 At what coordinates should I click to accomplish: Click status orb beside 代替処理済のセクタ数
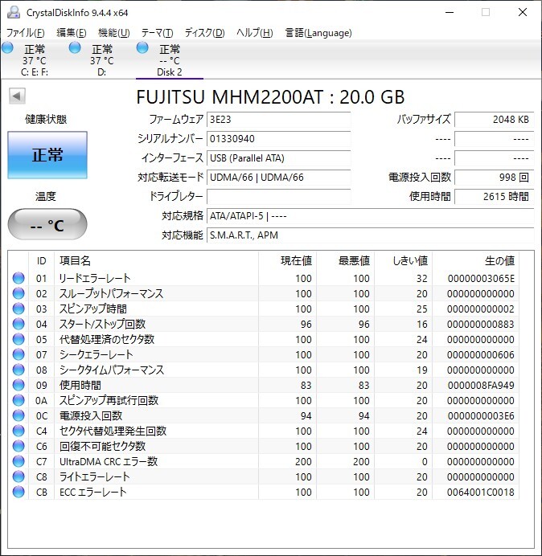coord(18,340)
